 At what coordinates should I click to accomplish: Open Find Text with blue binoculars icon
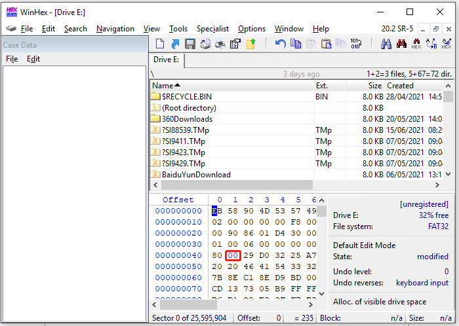click(386, 45)
